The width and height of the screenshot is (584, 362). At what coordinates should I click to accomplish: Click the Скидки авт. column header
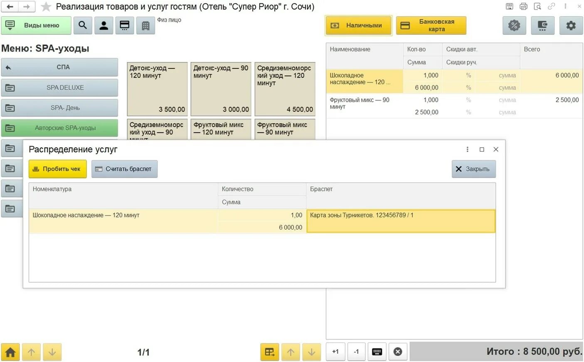pyautogui.click(x=481, y=49)
